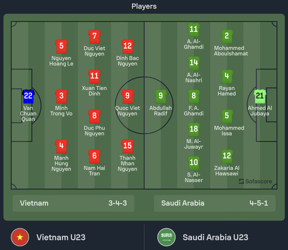Select Zakaria Al Hawsawi's number 12 green shirt
Image resolution: width=288 pixels, height=250 pixels.
[x=227, y=156]
